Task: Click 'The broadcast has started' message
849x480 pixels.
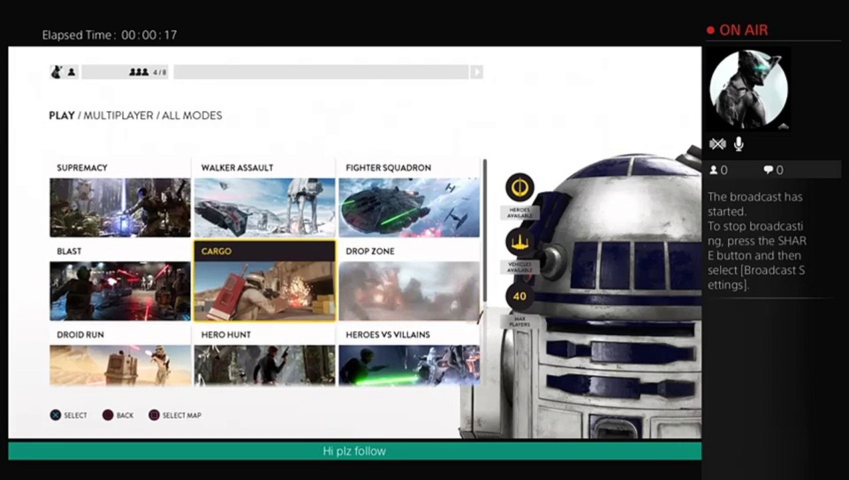Action: coord(756,204)
